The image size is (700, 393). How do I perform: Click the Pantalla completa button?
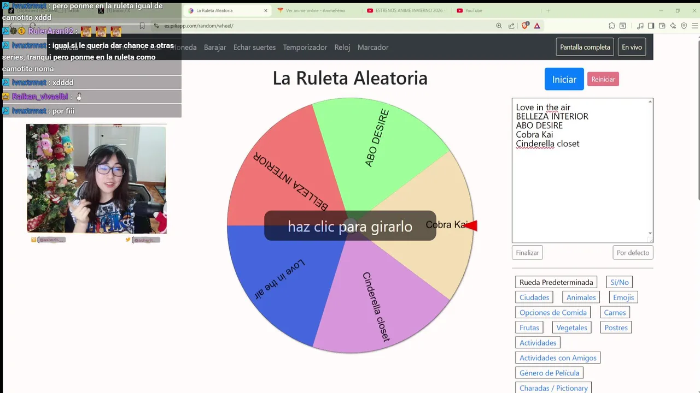[585, 47]
